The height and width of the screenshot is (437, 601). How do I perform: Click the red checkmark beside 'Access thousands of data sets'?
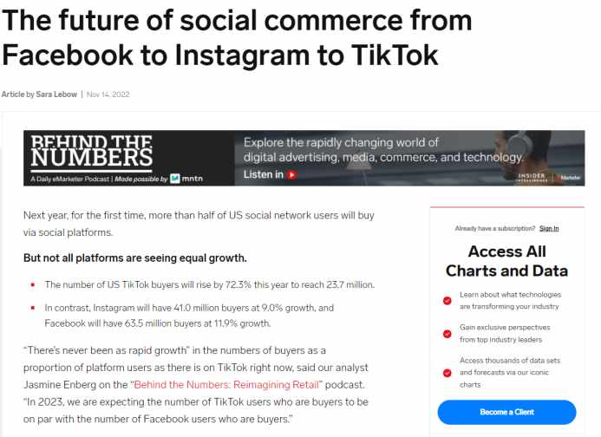[x=447, y=373]
